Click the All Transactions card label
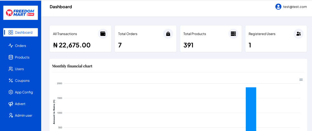Image resolution: width=312 pixels, height=131 pixels. (x=65, y=34)
